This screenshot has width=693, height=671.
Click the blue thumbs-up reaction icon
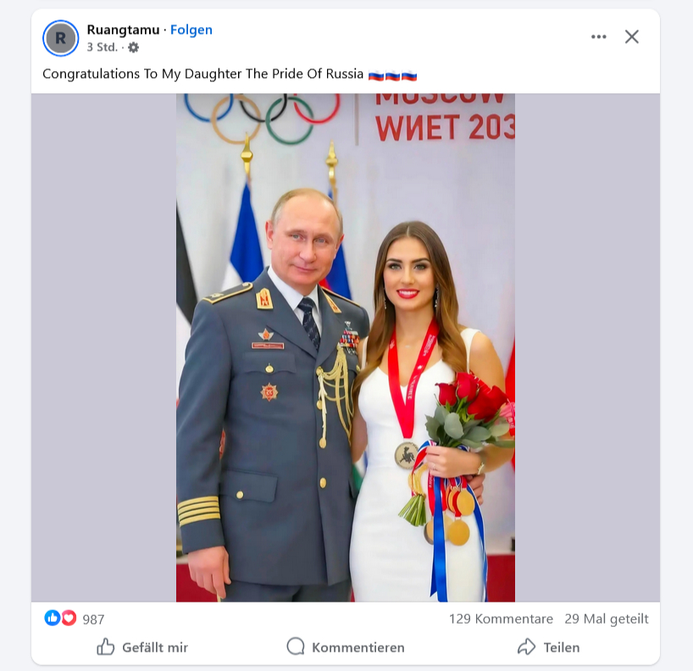point(53,618)
